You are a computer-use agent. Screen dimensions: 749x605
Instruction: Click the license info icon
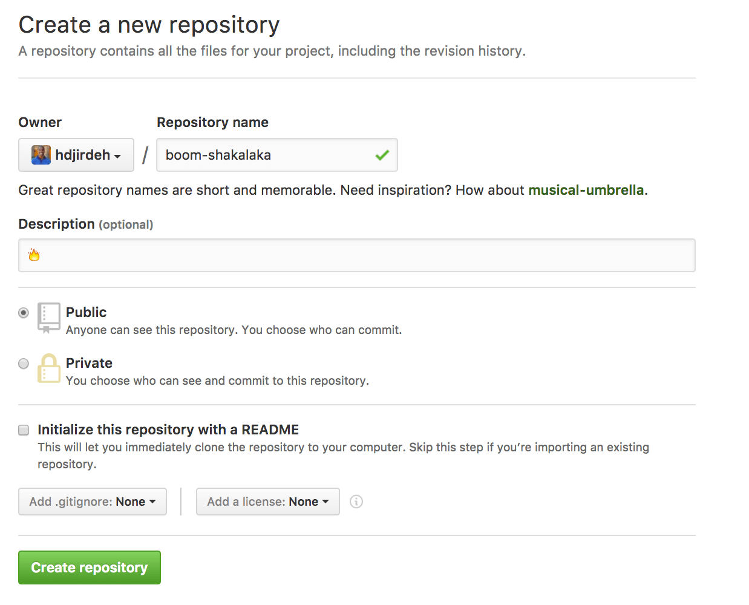(x=356, y=502)
